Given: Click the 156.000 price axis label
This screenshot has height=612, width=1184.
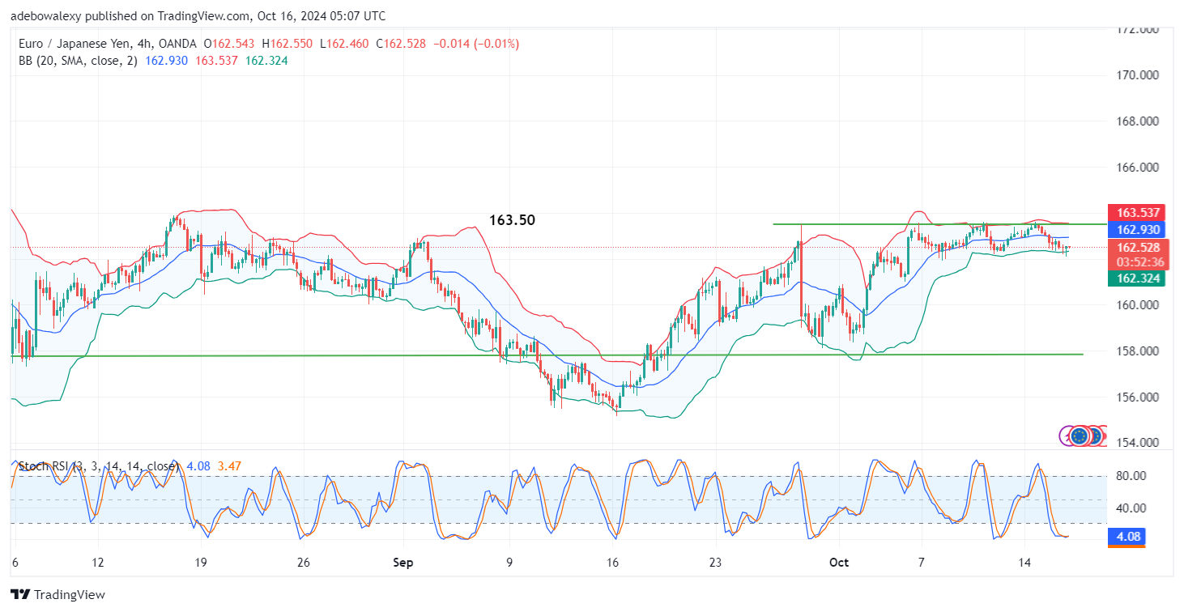Looking at the screenshot, I should [1139, 397].
